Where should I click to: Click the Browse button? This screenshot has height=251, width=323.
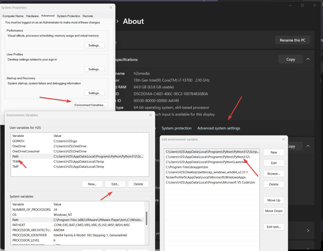(273, 174)
